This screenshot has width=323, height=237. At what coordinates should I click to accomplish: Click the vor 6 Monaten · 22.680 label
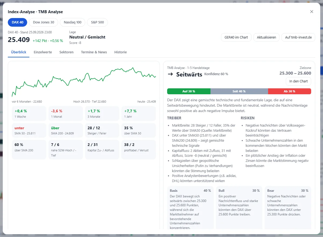27,102
